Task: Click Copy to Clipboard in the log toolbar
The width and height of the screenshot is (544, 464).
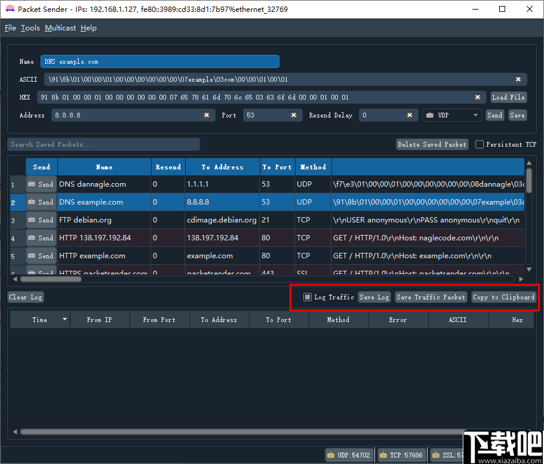Action: [x=504, y=297]
